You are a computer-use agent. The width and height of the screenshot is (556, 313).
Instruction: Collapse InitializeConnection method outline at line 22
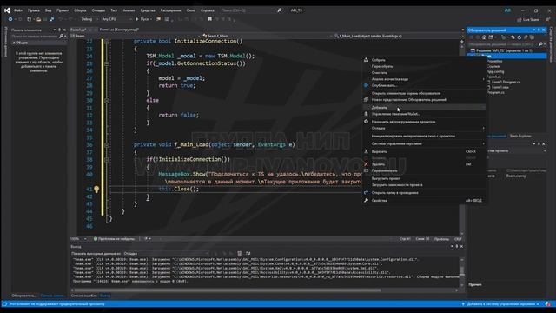click(107, 41)
